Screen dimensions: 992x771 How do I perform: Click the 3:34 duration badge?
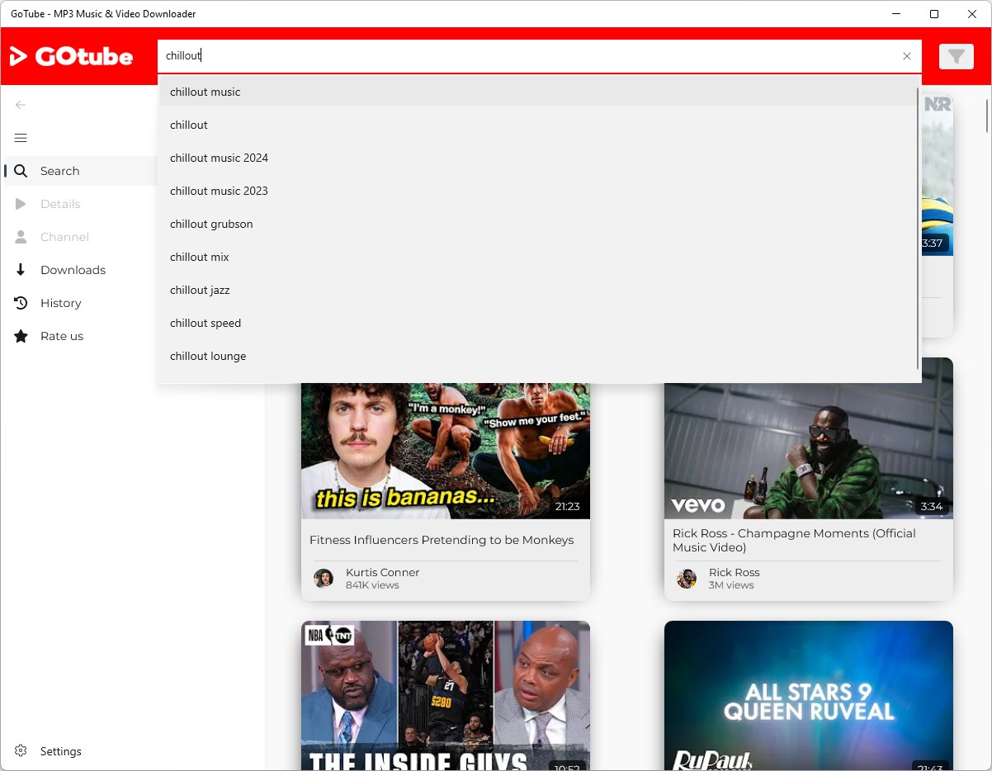pos(932,506)
